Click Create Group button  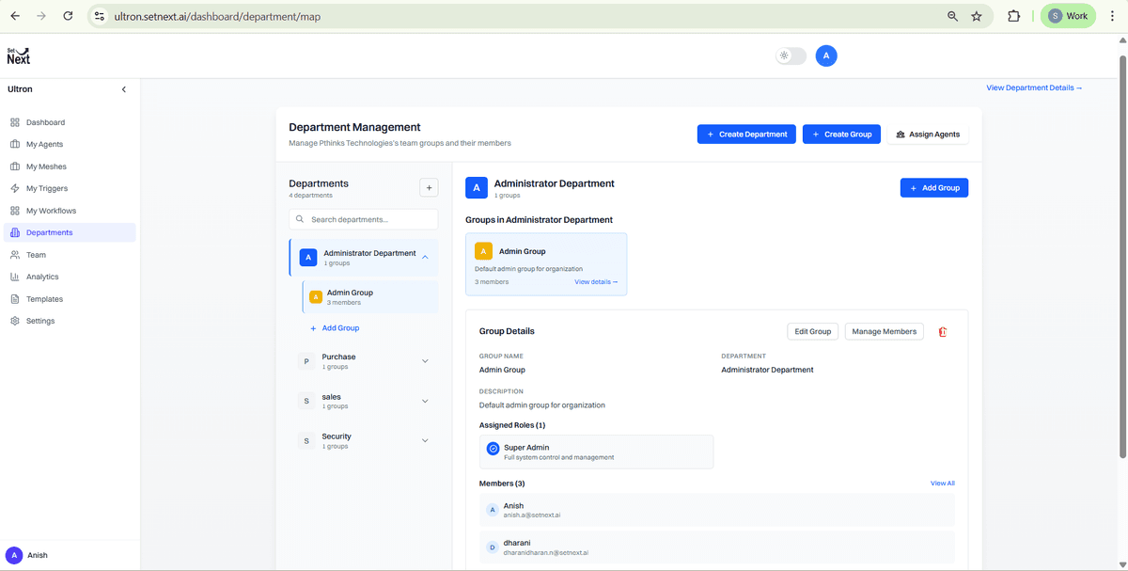841,135
